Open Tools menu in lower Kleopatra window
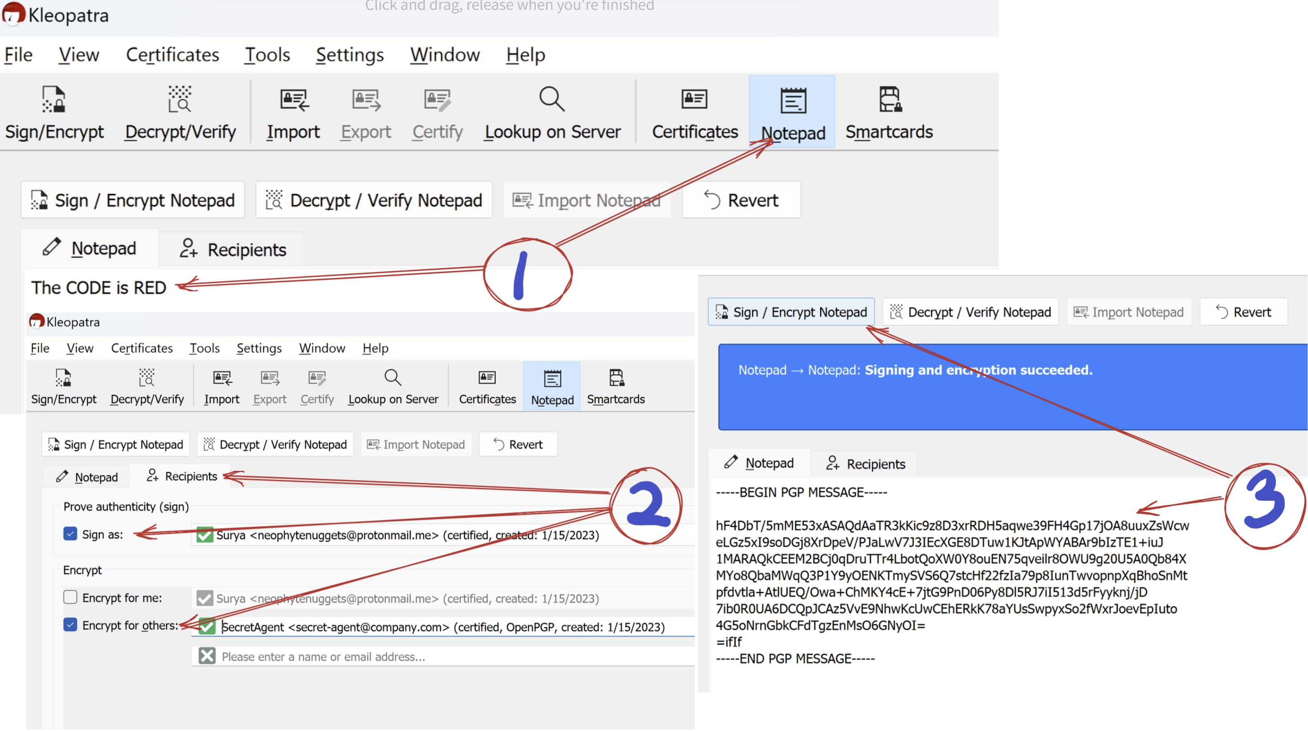Viewport: 1308px width, 731px height. click(x=204, y=348)
